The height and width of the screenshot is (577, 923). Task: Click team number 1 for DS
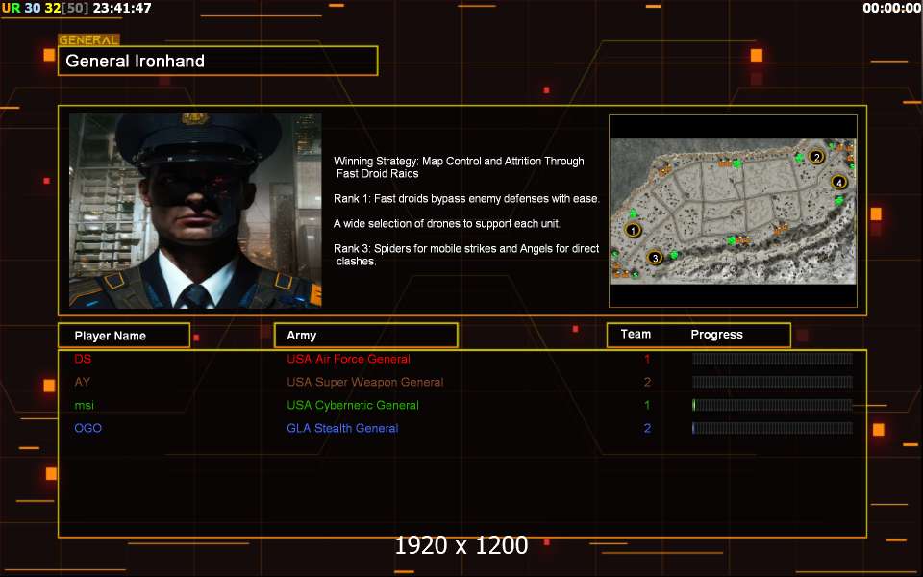pos(647,359)
